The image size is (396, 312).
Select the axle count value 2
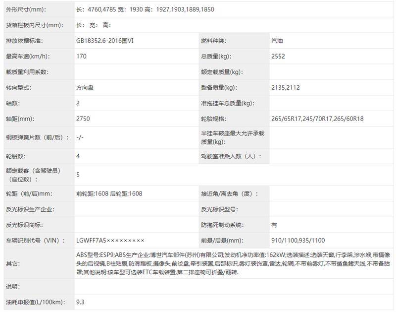click(78, 103)
